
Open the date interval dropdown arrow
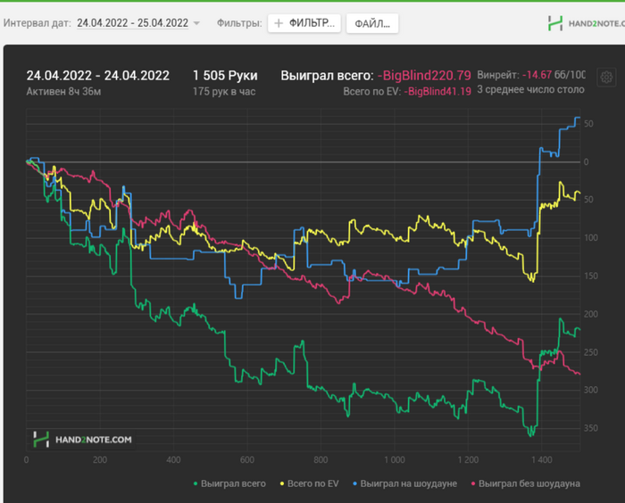(x=196, y=23)
